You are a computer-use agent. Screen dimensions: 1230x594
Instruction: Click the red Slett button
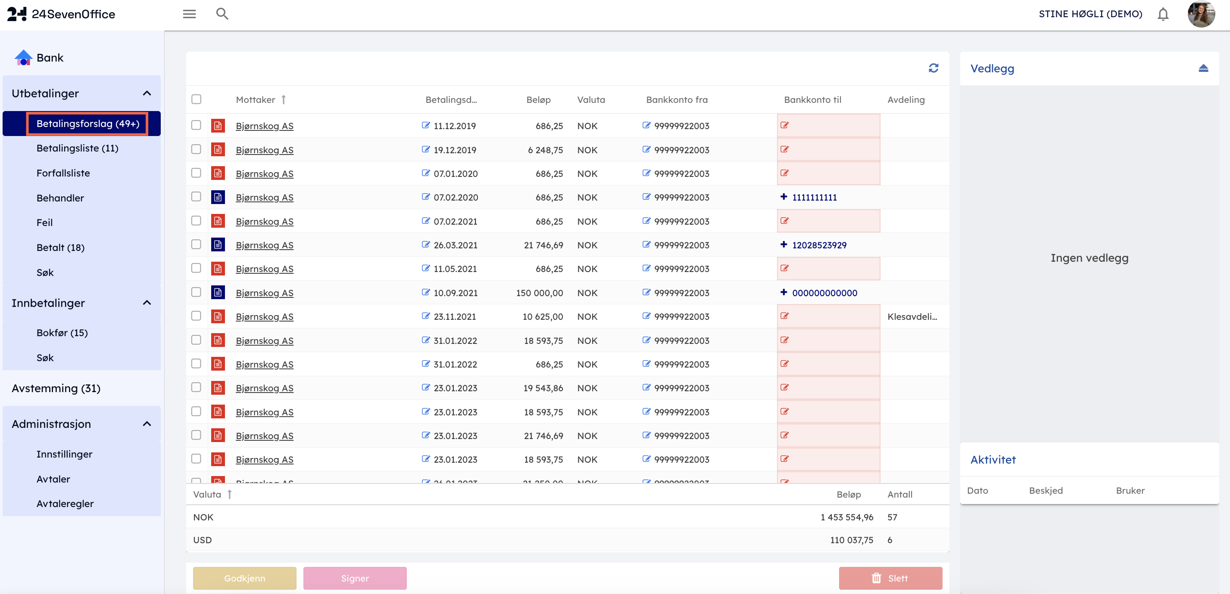click(x=890, y=578)
